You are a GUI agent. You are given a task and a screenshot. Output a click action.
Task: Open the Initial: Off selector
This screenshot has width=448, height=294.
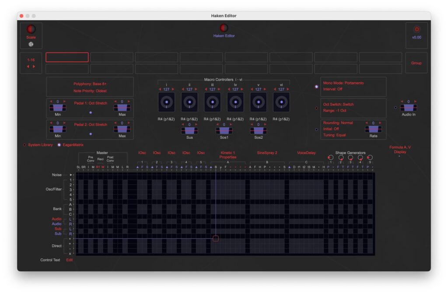tap(331, 129)
